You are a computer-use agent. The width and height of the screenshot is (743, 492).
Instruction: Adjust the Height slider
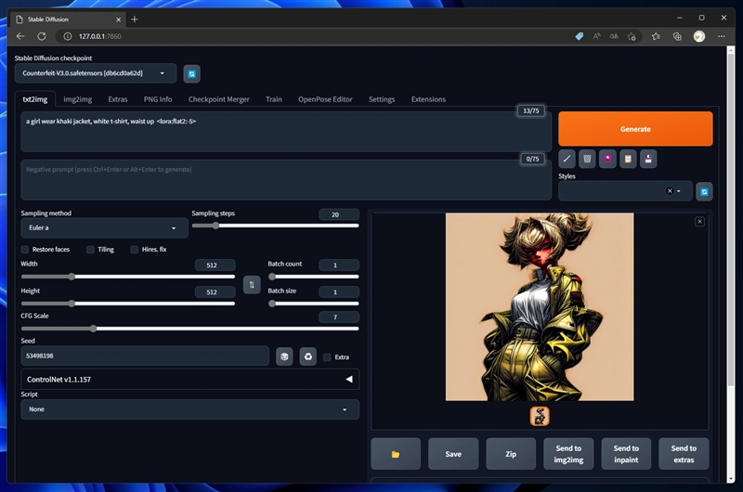pos(128,304)
